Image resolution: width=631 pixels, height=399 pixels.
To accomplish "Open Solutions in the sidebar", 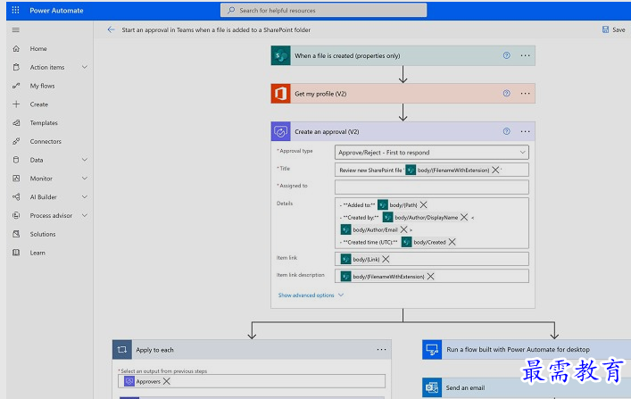I will click(x=43, y=234).
